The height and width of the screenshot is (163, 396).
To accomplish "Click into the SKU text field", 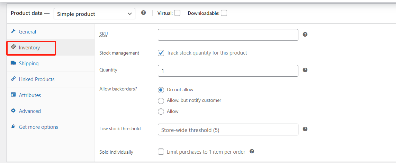I will (x=228, y=35).
